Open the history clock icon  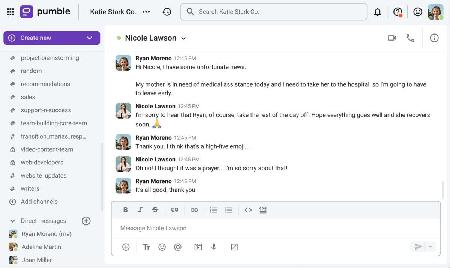(x=166, y=12)
